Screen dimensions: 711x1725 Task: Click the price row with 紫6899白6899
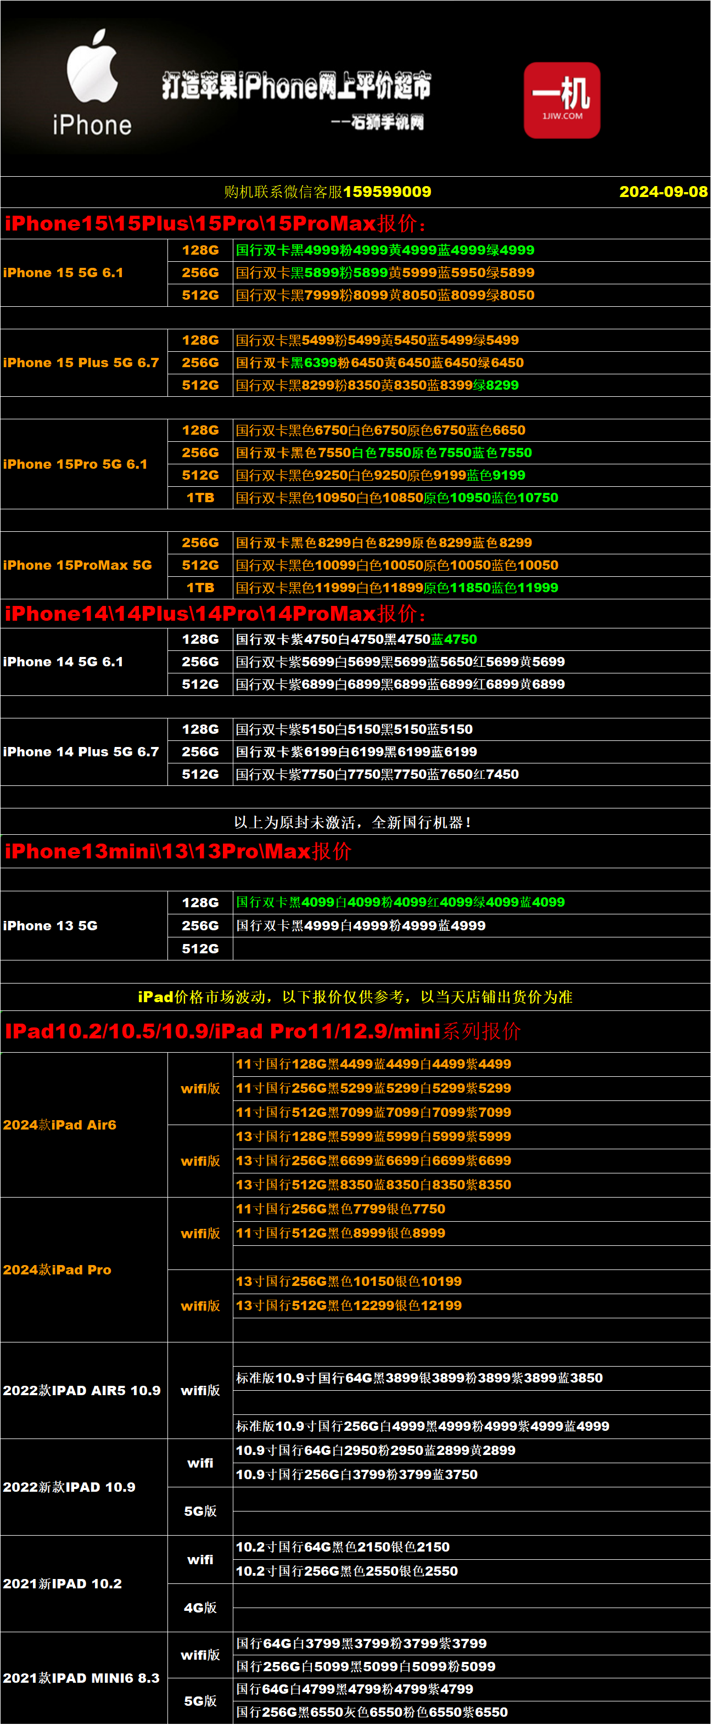click(x=471, y=684)
